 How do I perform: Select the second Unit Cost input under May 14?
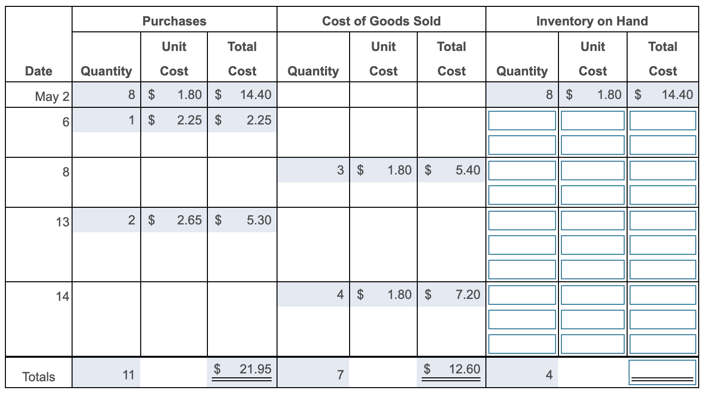tap(592, 320)
